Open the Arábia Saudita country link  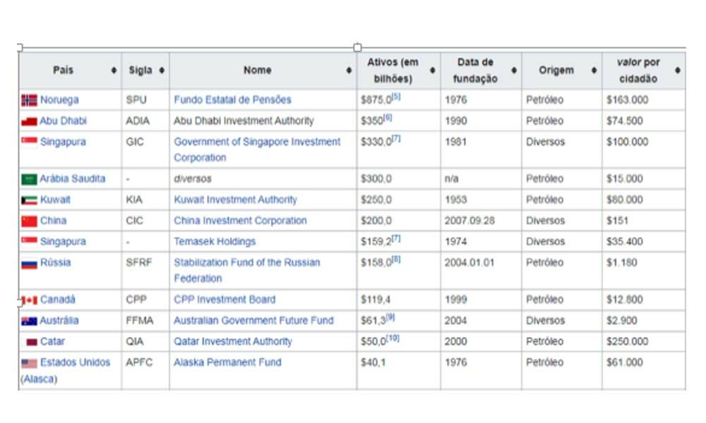point(73,179)
